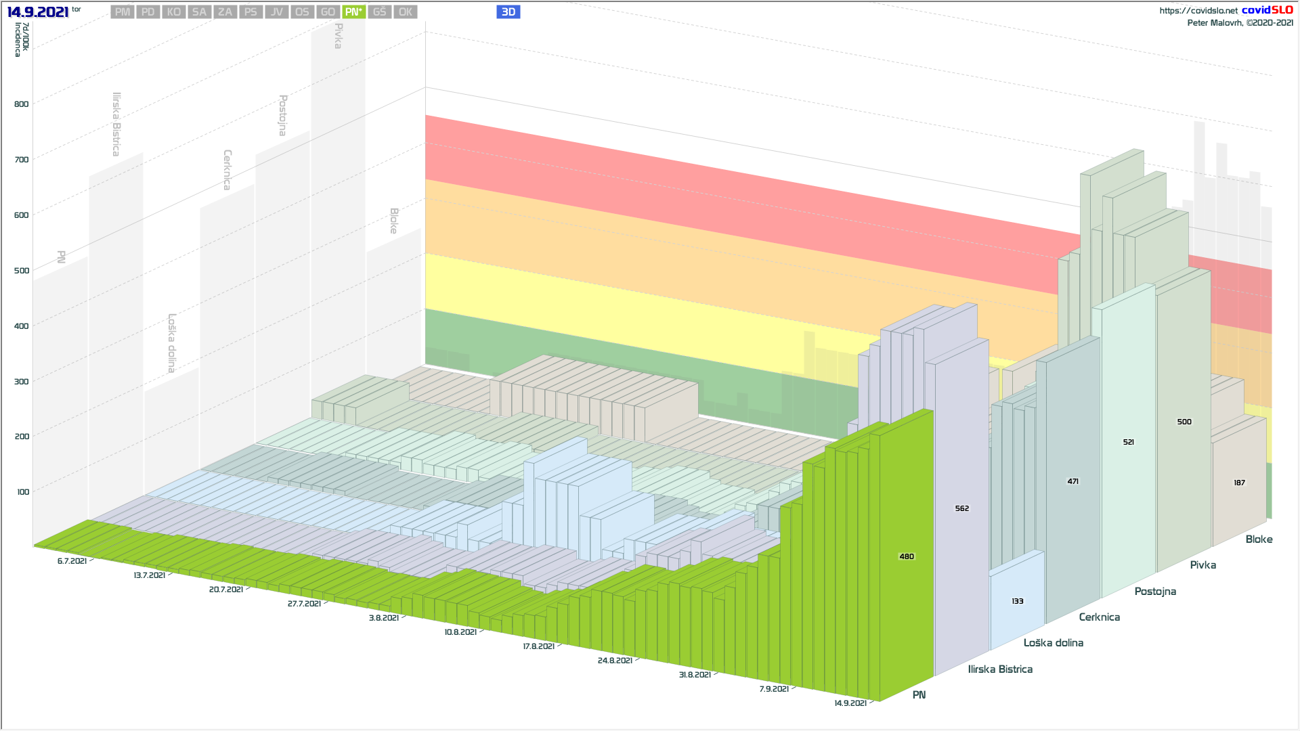Click the active PN* region tab
Screen dimensions: 1300x731
pos(353,12)
